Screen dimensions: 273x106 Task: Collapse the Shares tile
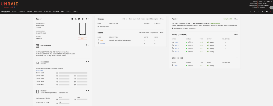pos(163,19)
